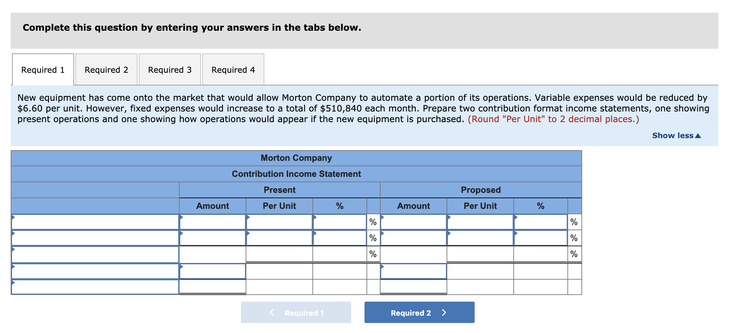Open the first row label dropdown

pos(95,222)
